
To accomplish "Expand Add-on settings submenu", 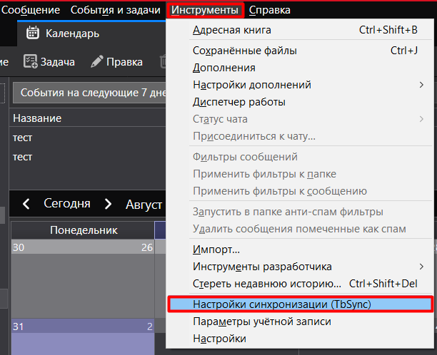I will click(x=421, y=85).
